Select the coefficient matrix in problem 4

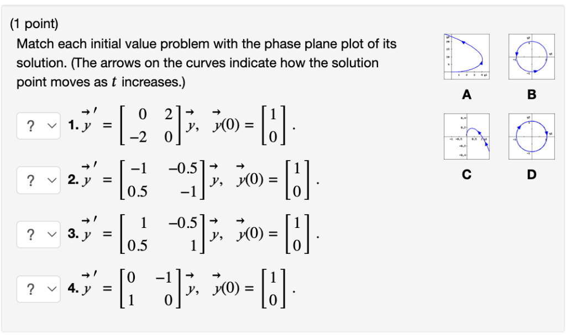[x=156, y=288]
